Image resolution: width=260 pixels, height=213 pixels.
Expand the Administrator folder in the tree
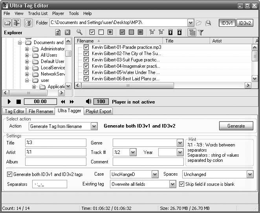click(x=27, y=49)
